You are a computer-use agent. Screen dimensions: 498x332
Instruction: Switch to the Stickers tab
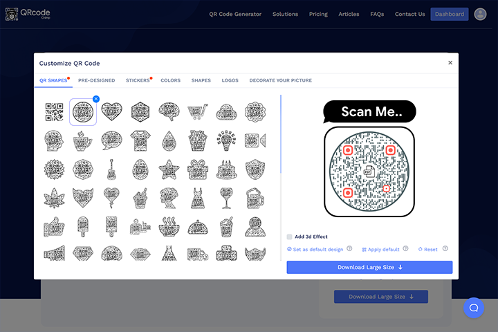tap(138, 80)
